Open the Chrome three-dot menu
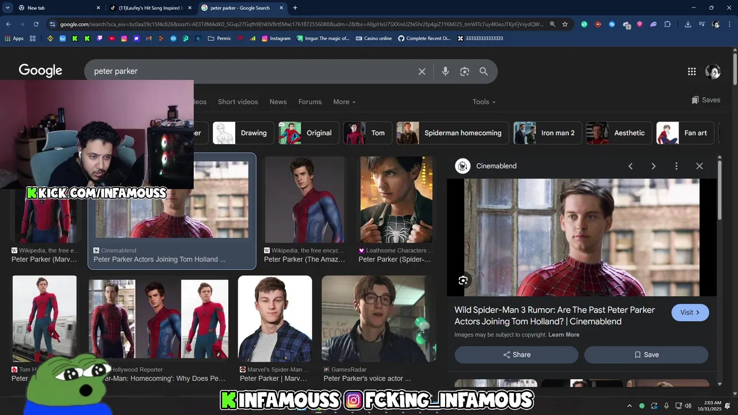The image size is (738, 415). coord(729,24)
